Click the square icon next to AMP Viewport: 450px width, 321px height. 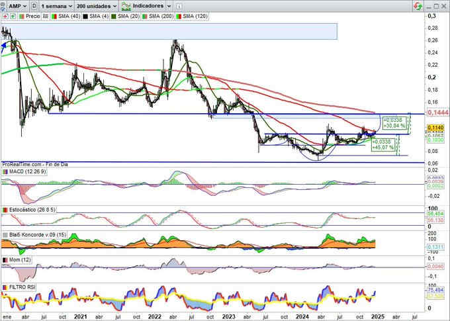click(34, 6)
